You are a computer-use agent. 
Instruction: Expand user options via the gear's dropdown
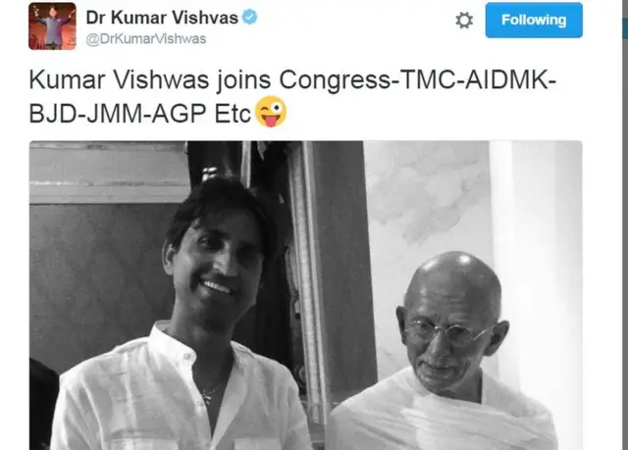pyautogui.click(x=464, y=20)
